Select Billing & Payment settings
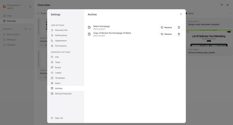Image resolution: width=233 pixels, height=125 pixels. pyautogui.click(x=63, y=94)
